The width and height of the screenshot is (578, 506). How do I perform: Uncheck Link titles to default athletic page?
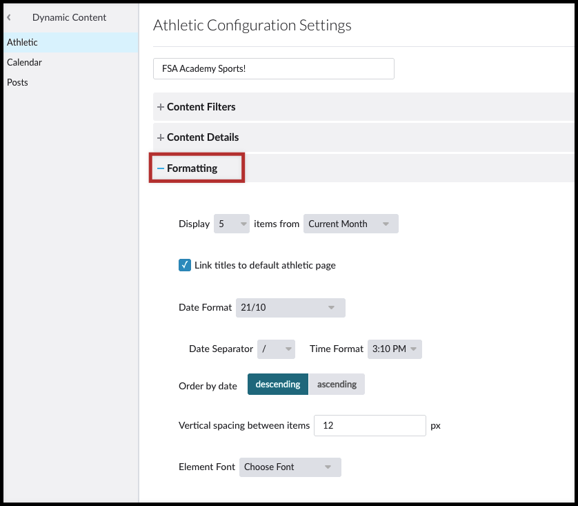tap(185, 265)
